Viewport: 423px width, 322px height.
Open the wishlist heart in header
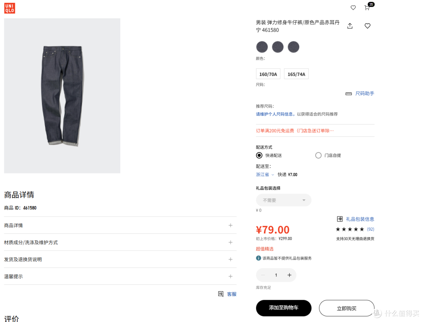pos(353,7)
